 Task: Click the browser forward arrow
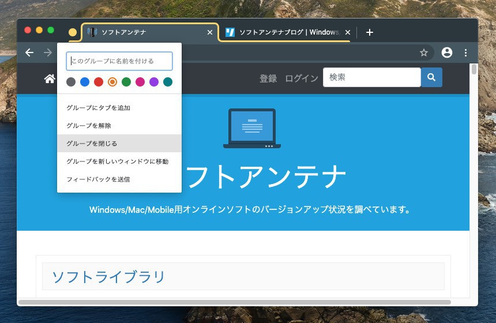(x=48, y=52)
